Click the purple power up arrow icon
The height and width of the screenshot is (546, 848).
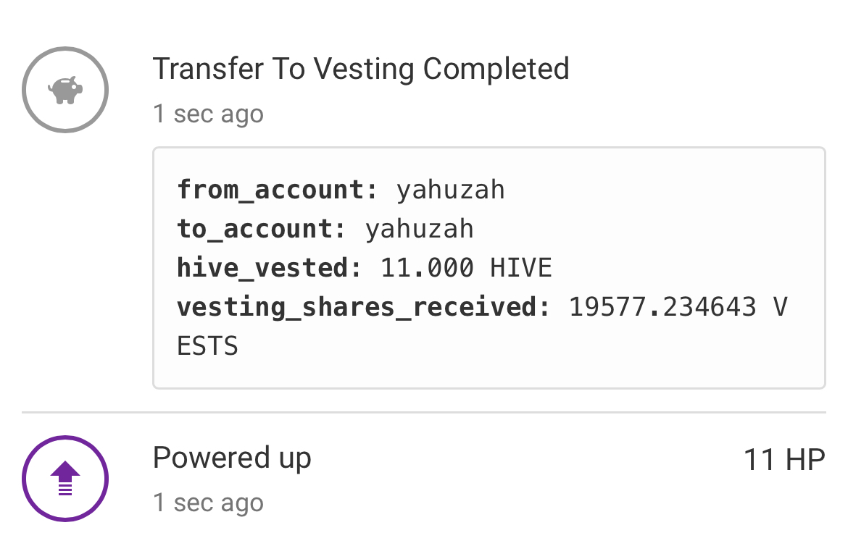point(65,479)
